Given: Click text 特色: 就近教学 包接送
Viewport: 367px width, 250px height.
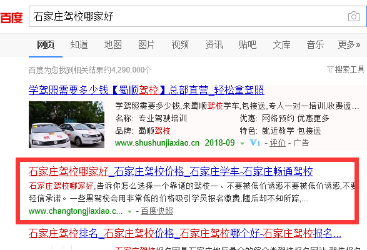Looking at the screenshot, I should coord(280,131).
